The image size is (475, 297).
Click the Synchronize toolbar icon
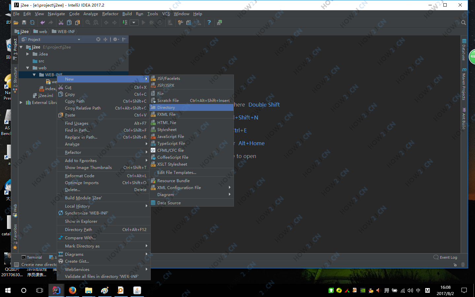[32, 23]
